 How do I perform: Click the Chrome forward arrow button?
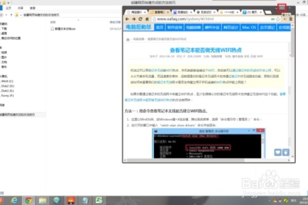pos(134,19)
